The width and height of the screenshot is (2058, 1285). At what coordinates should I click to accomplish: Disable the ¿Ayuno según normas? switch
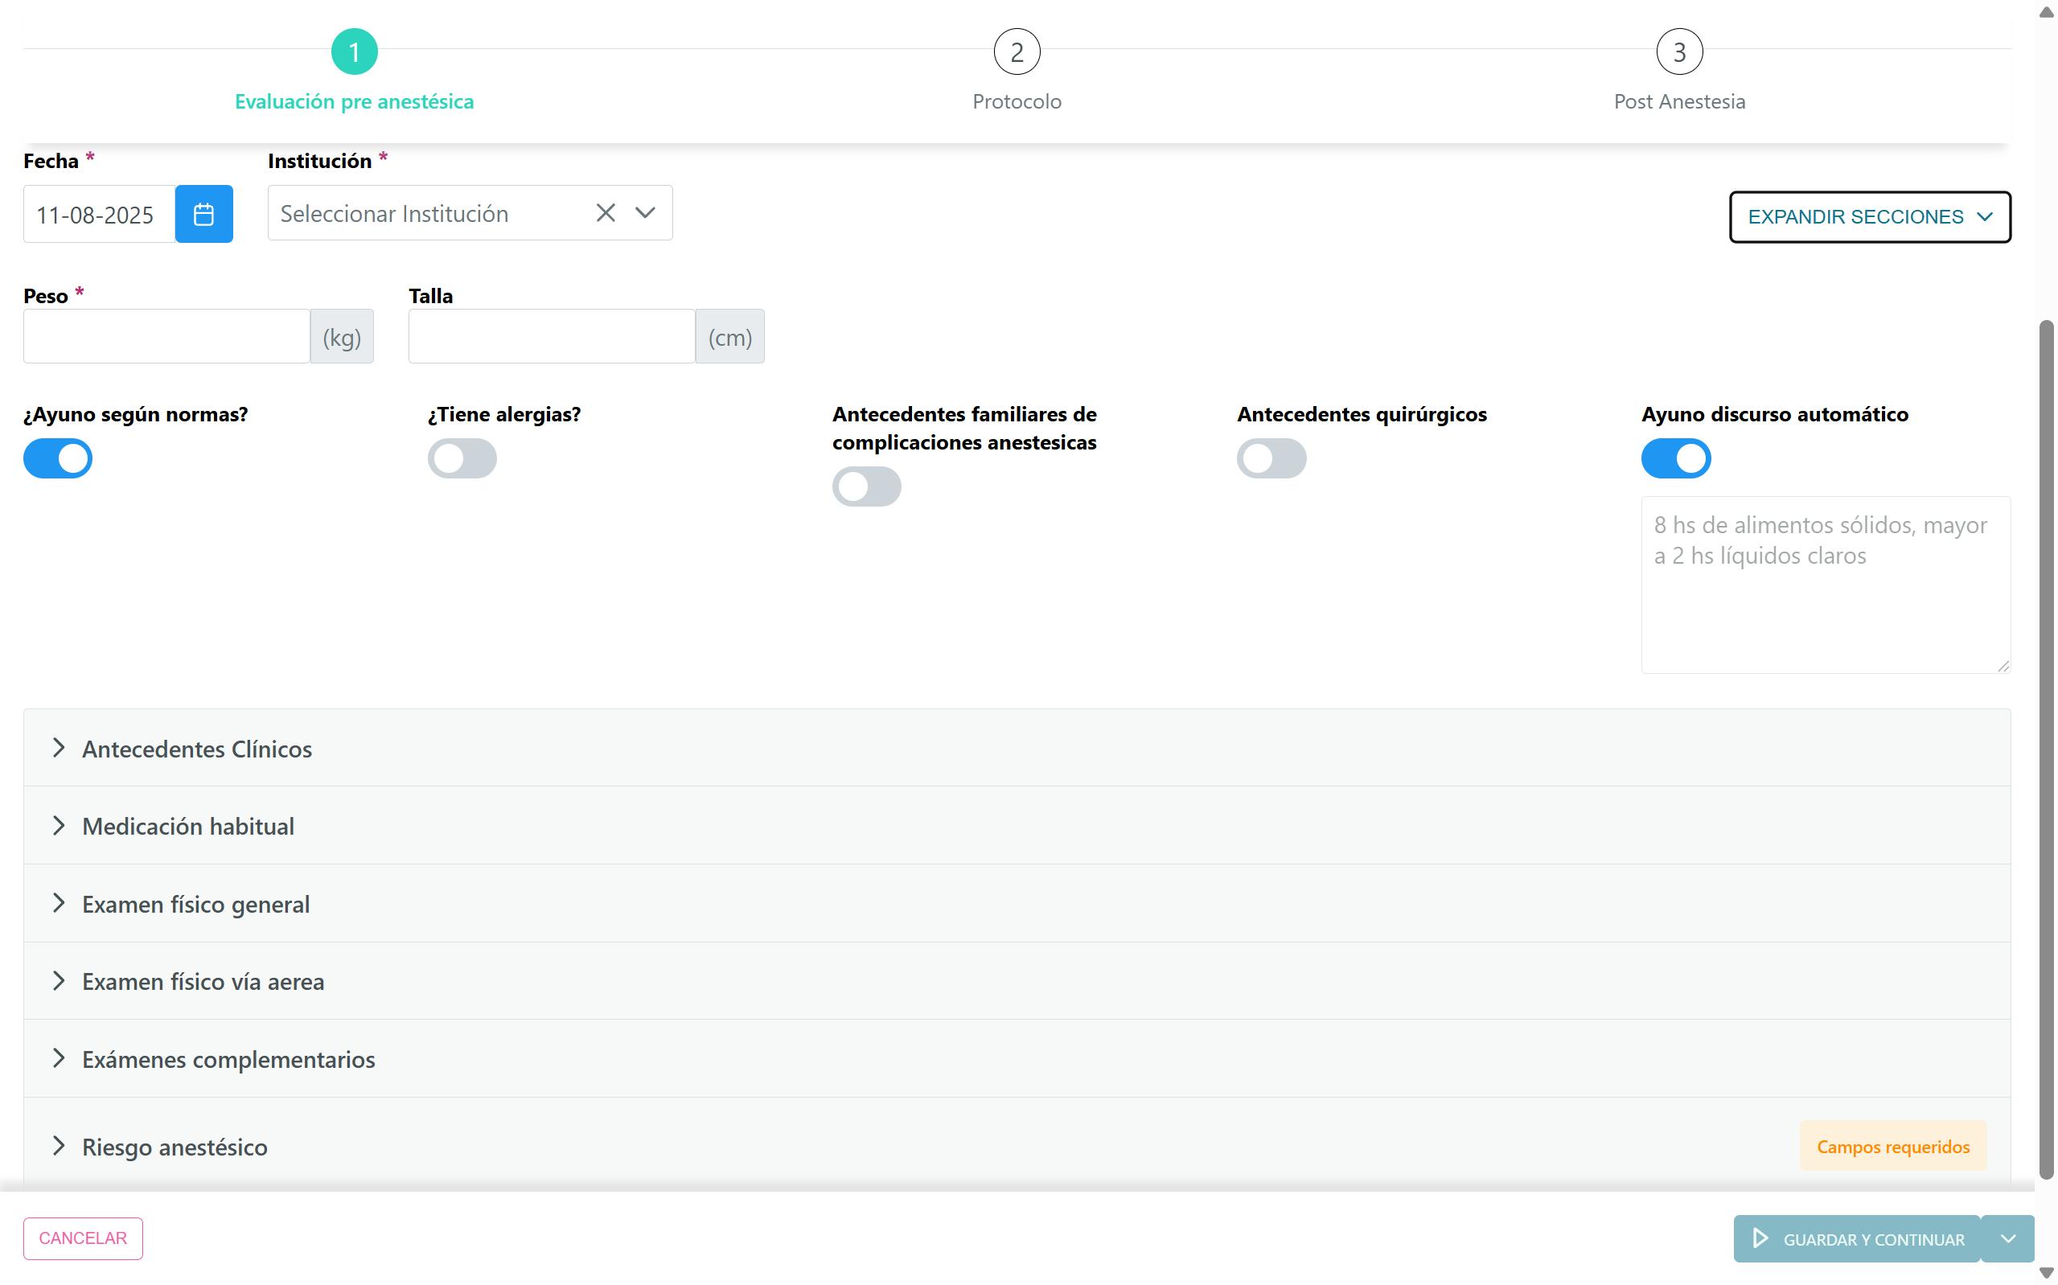point(58,458)
